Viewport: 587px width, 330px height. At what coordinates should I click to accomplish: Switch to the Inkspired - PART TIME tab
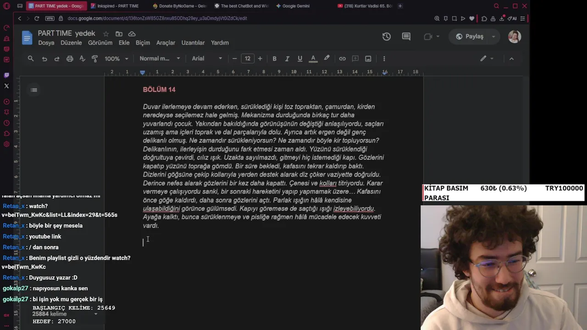(x=117, y=6)
